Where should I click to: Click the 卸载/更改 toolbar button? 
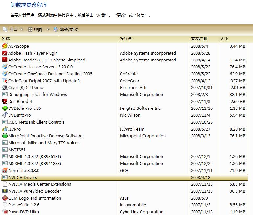click(65, 29)
